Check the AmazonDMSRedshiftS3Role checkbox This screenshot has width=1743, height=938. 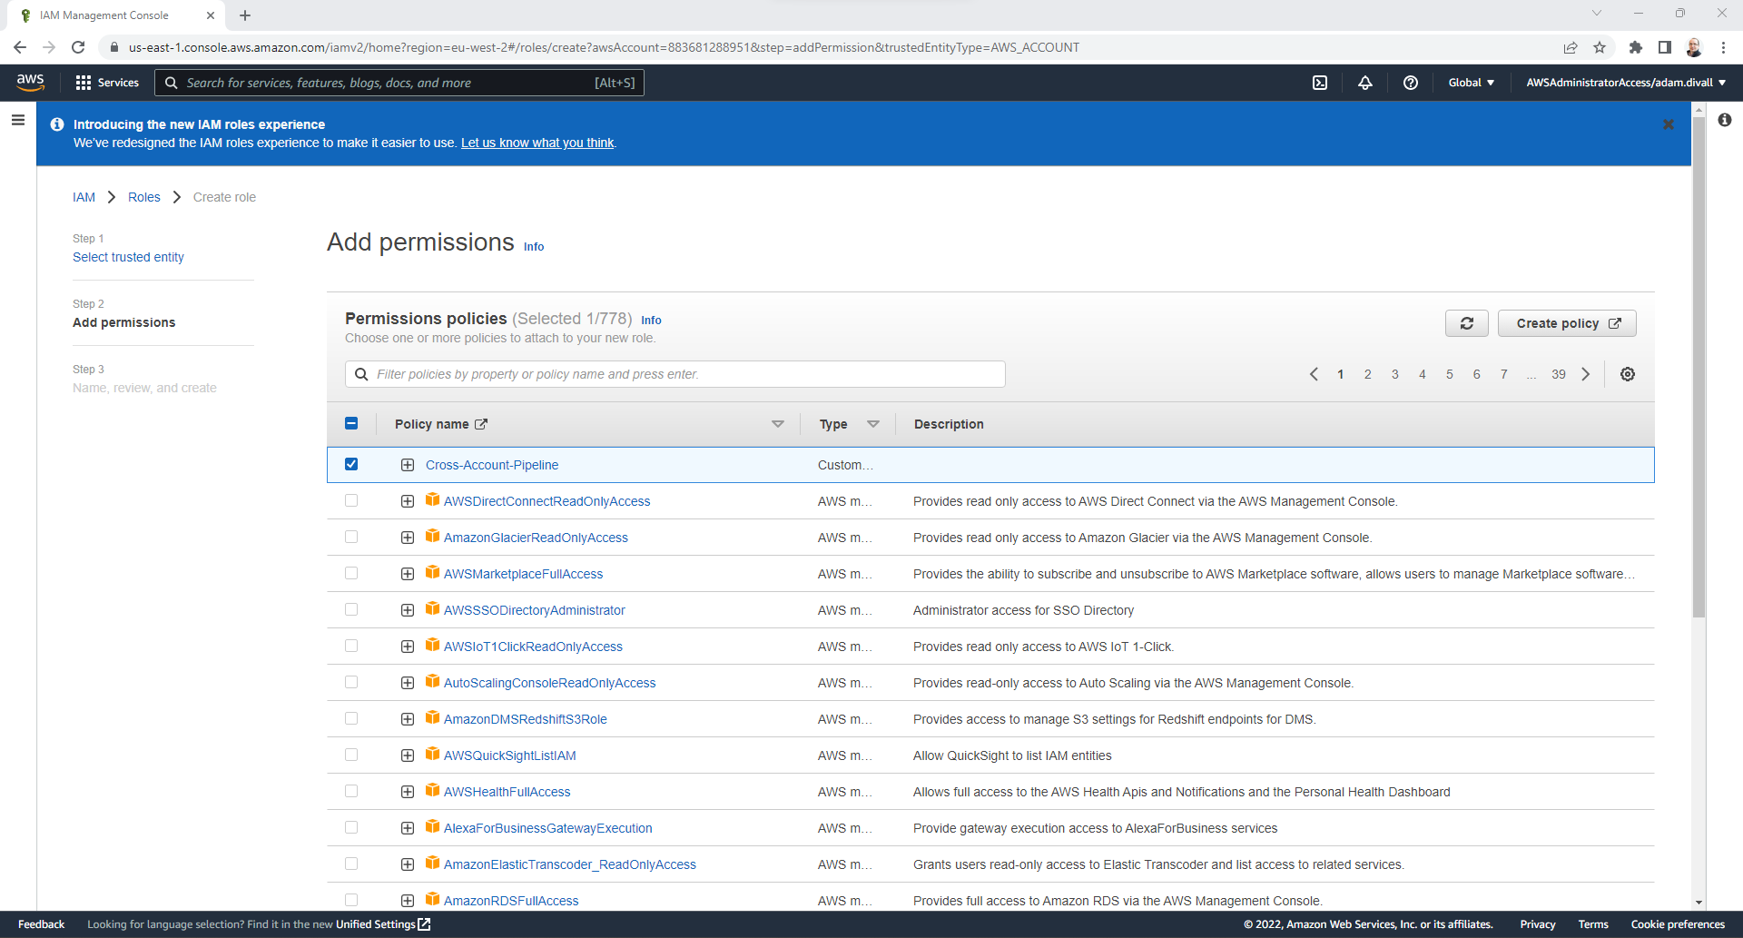pos(351,718)
